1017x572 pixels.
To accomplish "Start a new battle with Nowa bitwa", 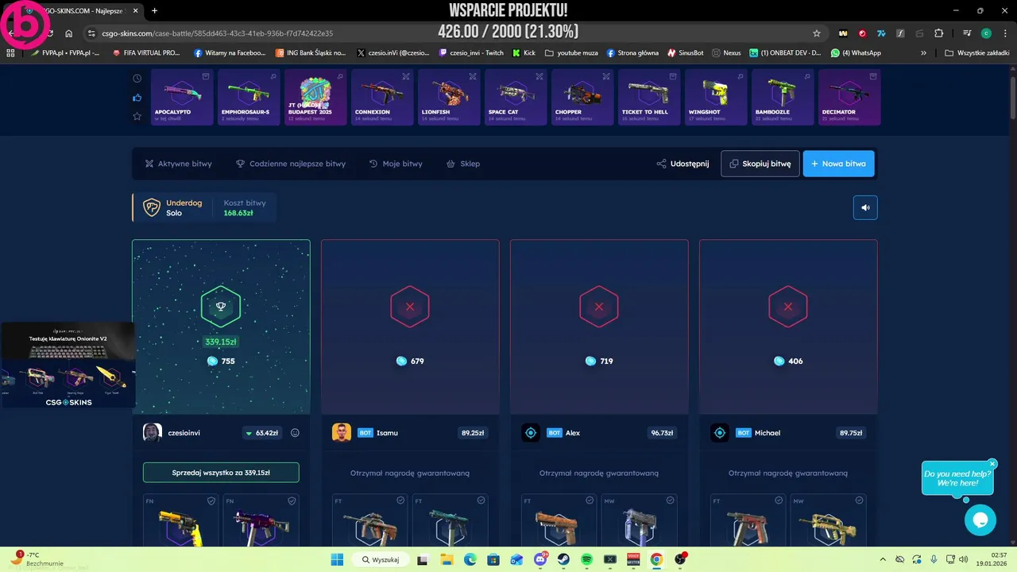I will (839, 164).
